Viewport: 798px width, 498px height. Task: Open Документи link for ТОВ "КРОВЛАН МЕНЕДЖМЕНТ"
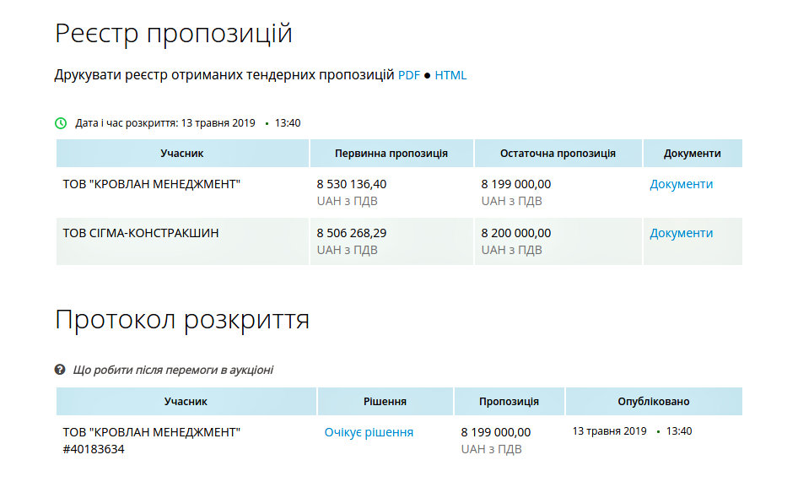[681, 184]
